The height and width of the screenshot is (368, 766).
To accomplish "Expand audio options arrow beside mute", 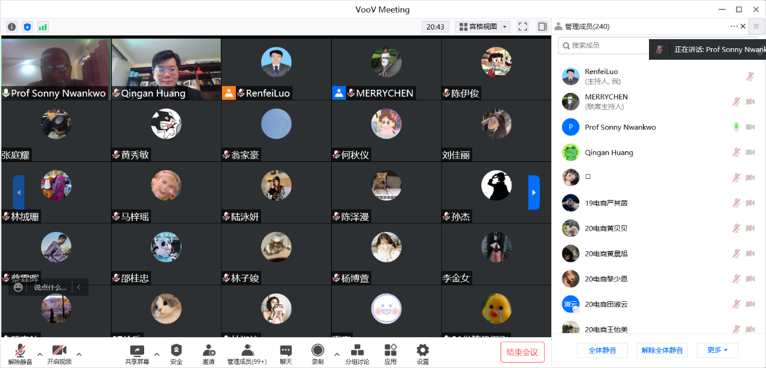I will pyautogui.click(x=40, y=354).
